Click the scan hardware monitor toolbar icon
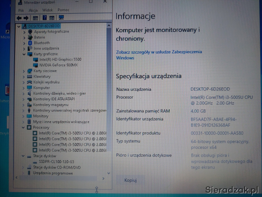This screenshot has height=197, width=262. (x=61, y=17)
